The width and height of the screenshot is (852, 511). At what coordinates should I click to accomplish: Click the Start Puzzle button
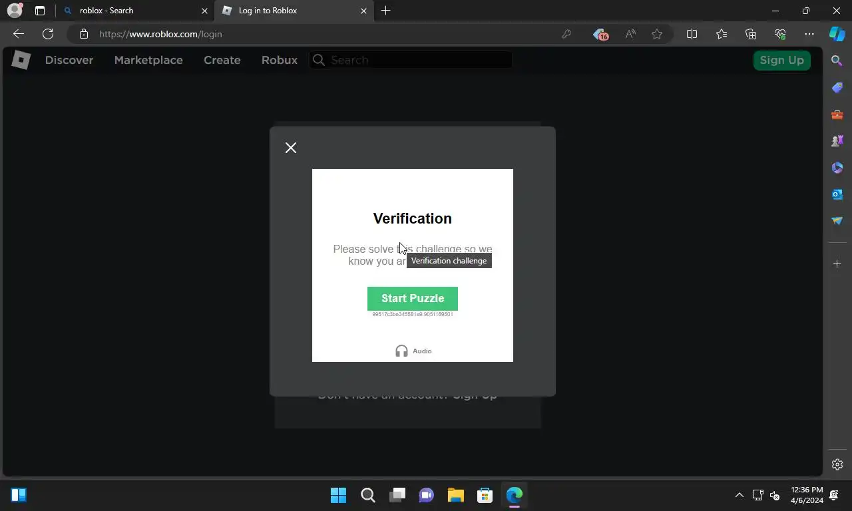point(413,299)
